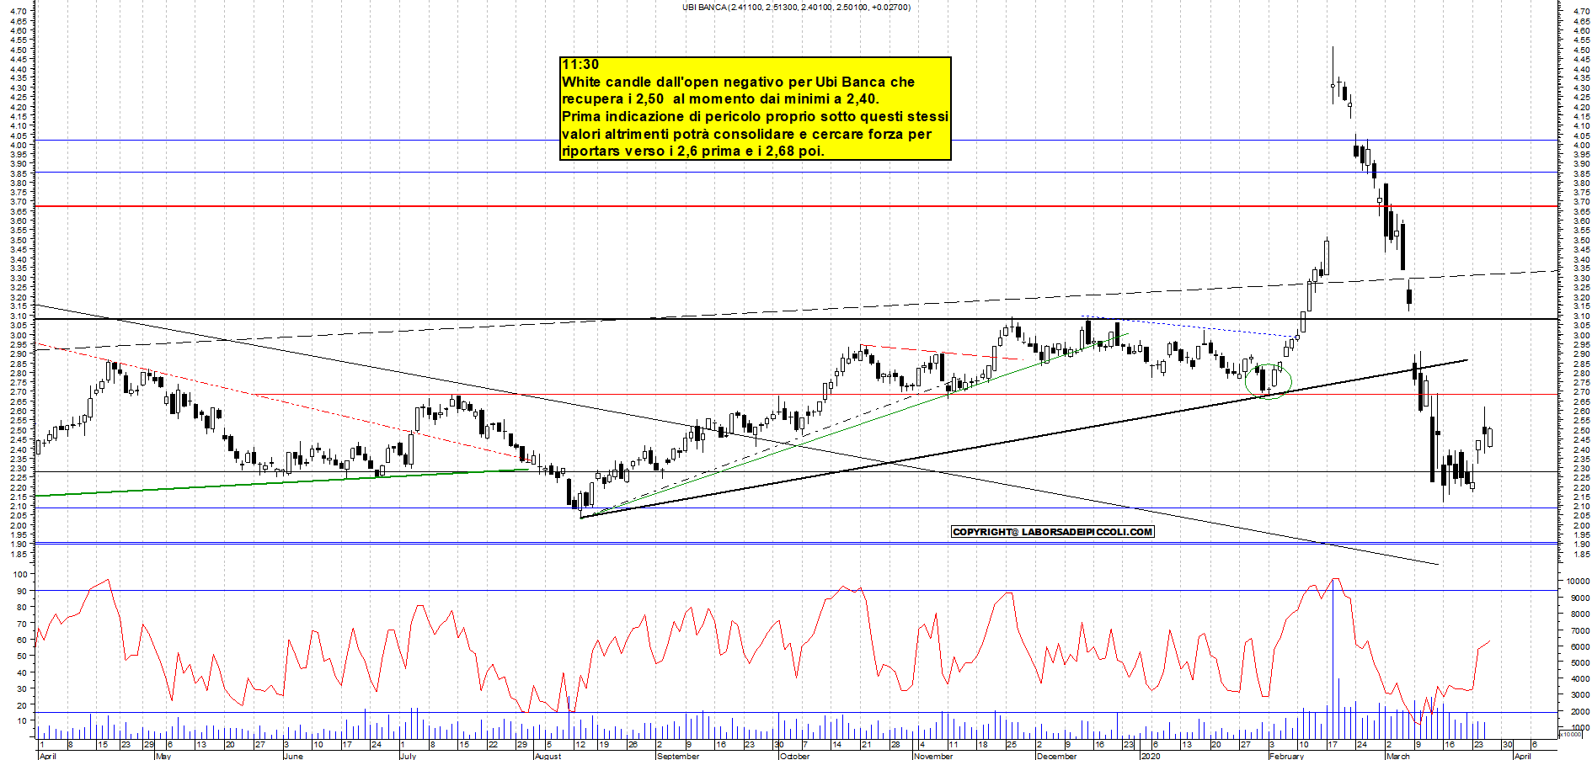The width and height of the screenshot is (1592, 760).
Task: Click the May month label on time axis
Action: (x=163, y=756)
